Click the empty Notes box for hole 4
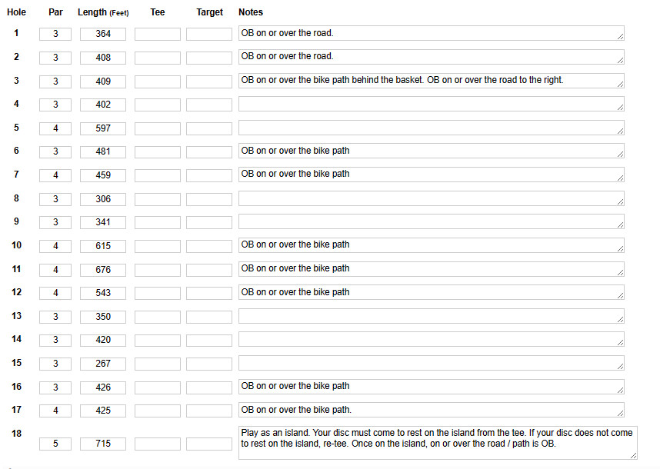 point(431,104)
